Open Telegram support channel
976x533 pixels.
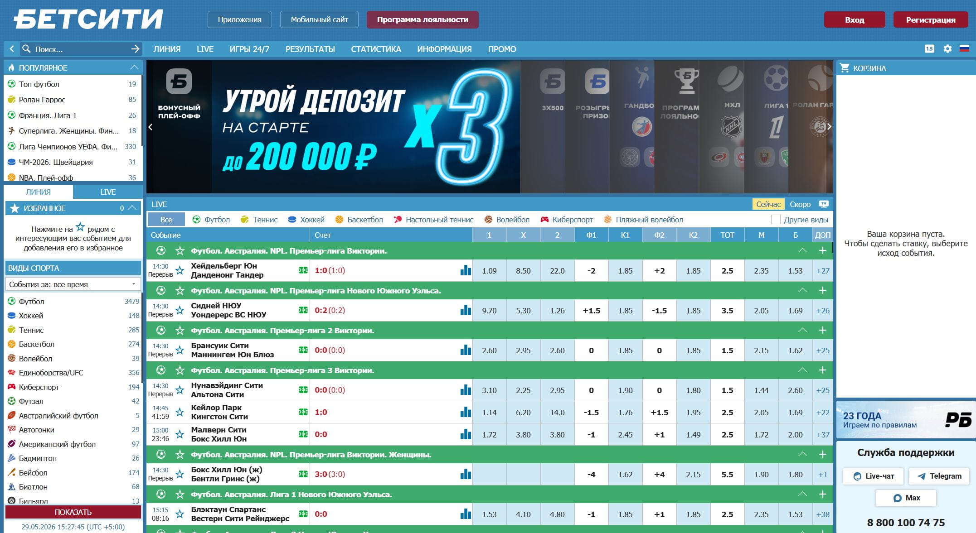(x=939, y=476)
